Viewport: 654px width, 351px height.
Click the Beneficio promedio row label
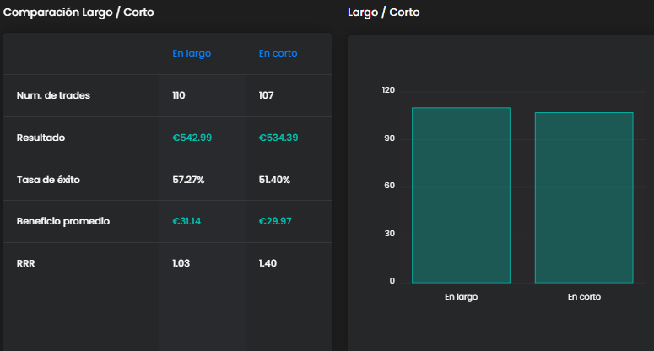(x=63, y=221)
